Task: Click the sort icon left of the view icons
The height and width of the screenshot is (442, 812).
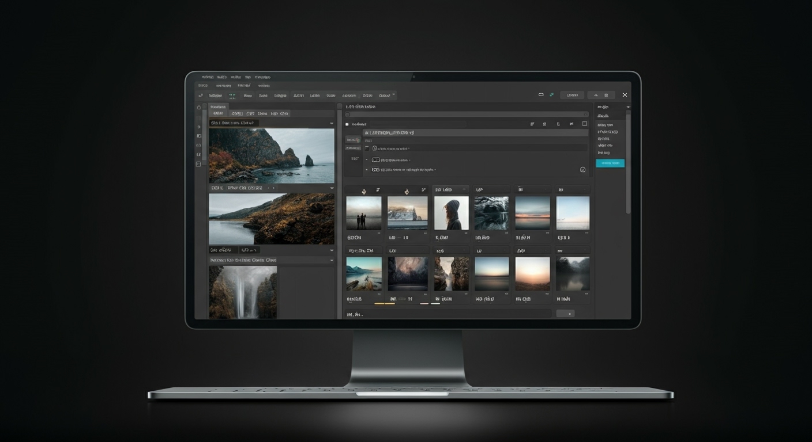Action: (x=532, y=123)
